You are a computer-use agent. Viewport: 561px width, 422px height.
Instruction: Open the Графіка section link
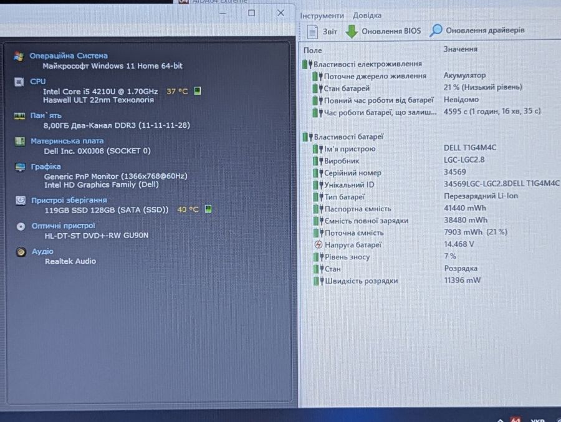46,166
